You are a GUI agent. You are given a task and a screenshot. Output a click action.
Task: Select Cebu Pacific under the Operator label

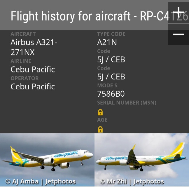click(33, 87)
